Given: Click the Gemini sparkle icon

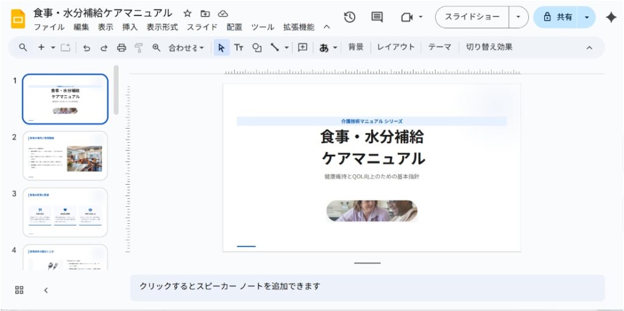Looking at the screenshot, I should pyautogui.click(x=611, y=17).
